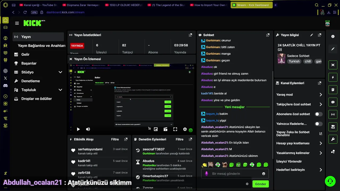
Task: Toggle the Yalnızca ifadelerle switch
Action: pyautogui.click(x=318, y=124)
